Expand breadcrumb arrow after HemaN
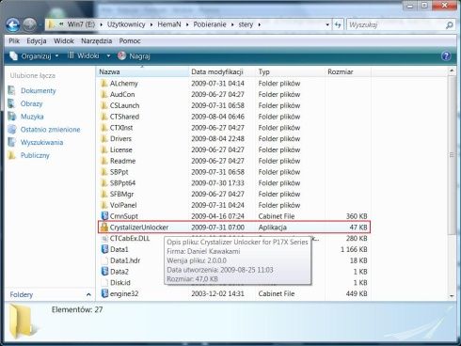 click(187, 24)
